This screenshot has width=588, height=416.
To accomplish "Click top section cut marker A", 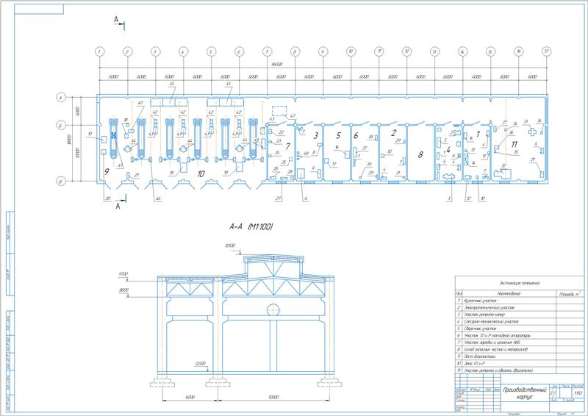I will [x=116, y=20].
